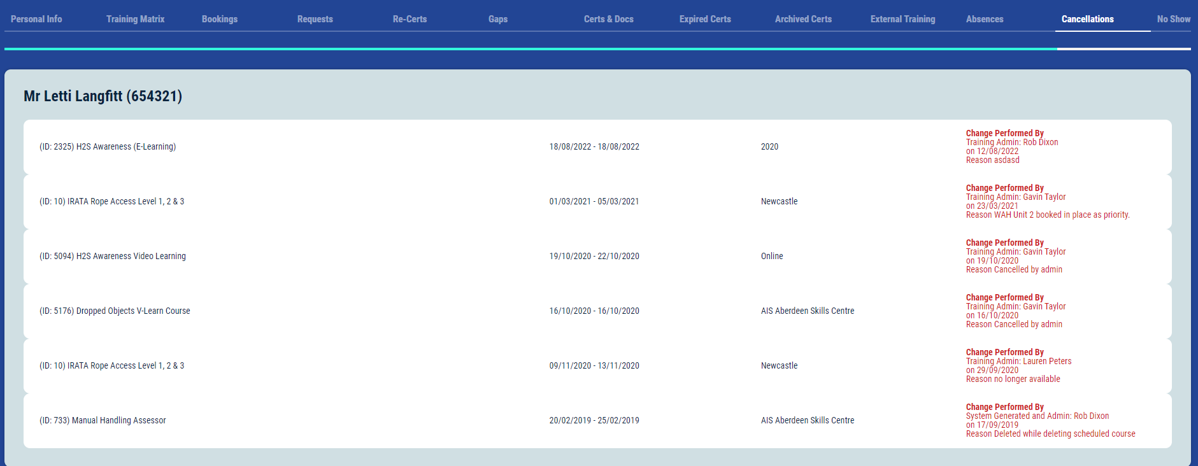View the Gaps tab
This screenshot has width=1198, height=466.
click(498, 19)
